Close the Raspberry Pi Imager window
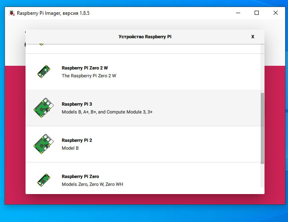Viewport: 288px width, 222px height. (276, 13)
